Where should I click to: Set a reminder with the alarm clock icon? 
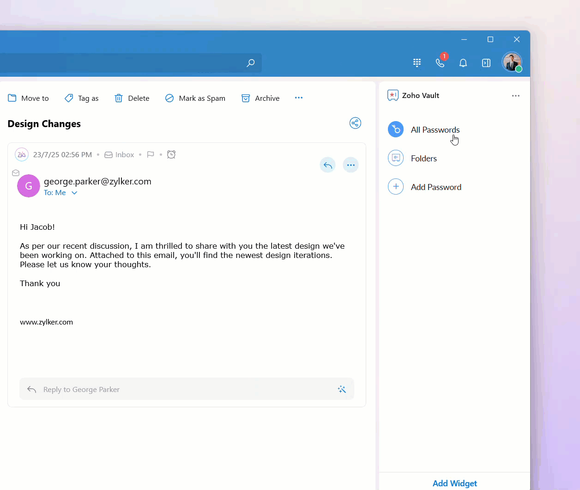click(x=171, y=154)
